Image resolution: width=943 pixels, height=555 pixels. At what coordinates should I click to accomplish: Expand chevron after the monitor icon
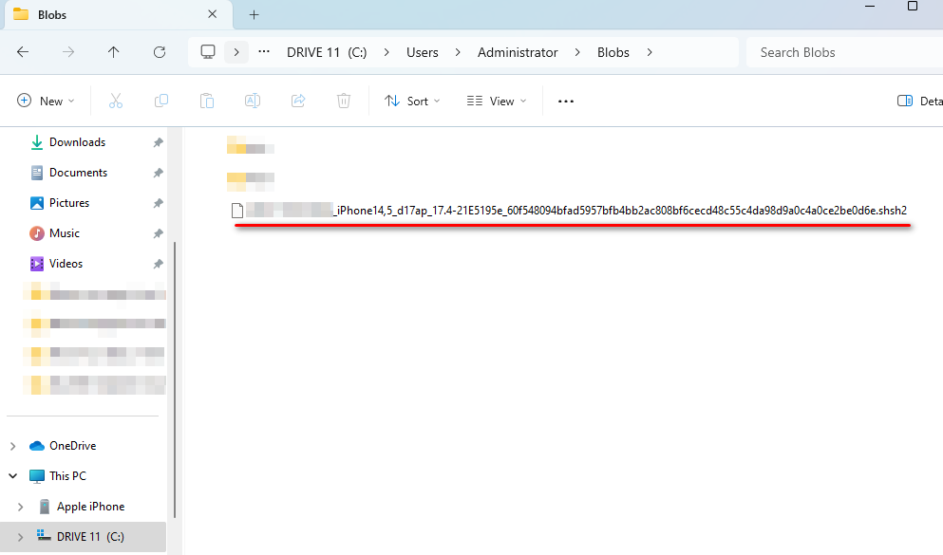[236, 52]
